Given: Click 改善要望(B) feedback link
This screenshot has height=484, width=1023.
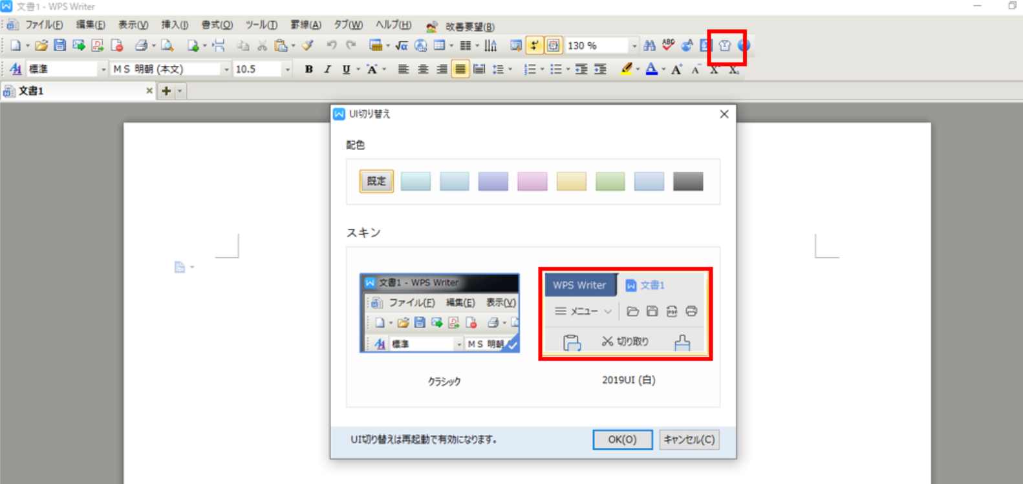Looking at the screenshot, I should coord(469,27).
